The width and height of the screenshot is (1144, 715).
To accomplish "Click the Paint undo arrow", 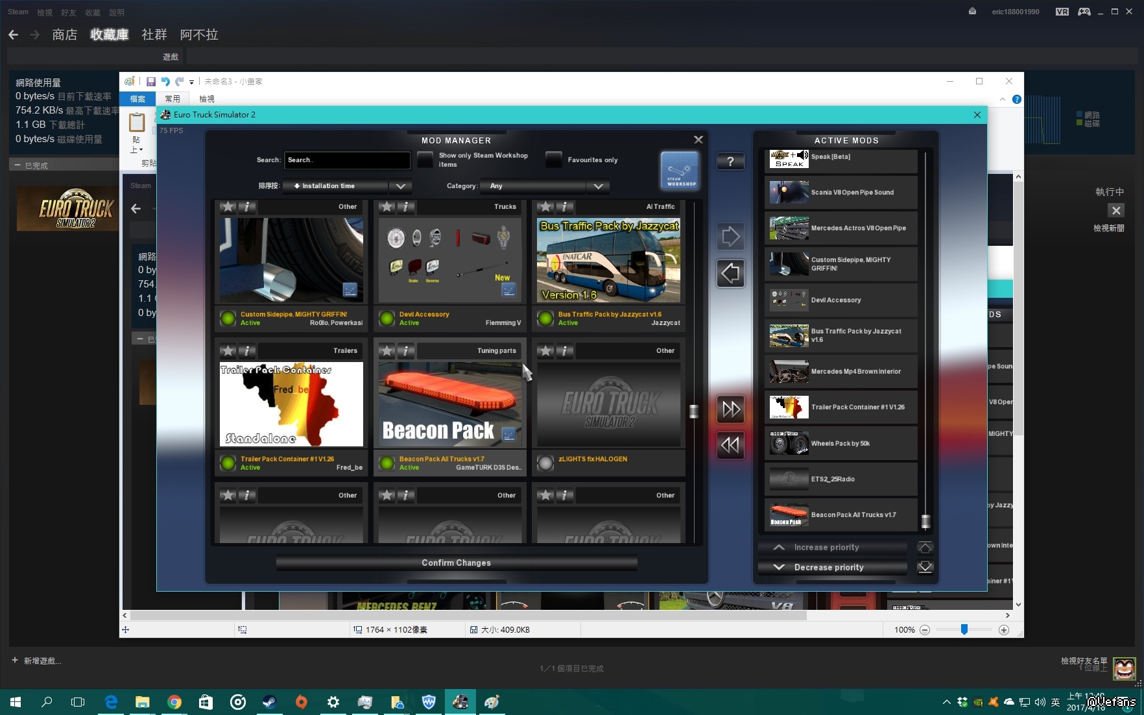I will pos(165,82).
